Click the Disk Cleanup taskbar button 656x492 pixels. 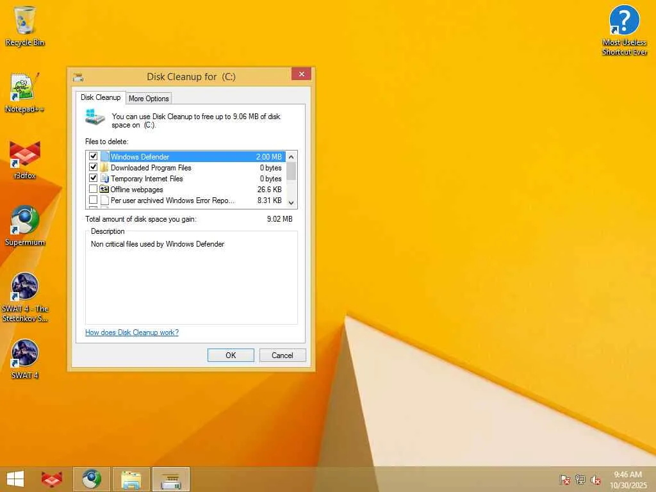[171, 479]
